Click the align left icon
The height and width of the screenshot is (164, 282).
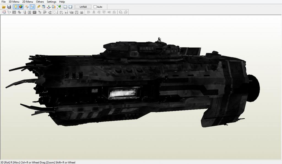[x=89, y=12]
